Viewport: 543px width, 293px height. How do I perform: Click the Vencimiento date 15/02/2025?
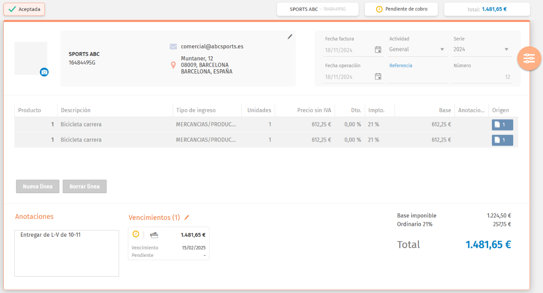[x=194, y=248]
